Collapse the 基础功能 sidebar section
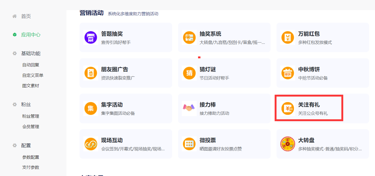The image size is (375, 176). click(31, 53)
